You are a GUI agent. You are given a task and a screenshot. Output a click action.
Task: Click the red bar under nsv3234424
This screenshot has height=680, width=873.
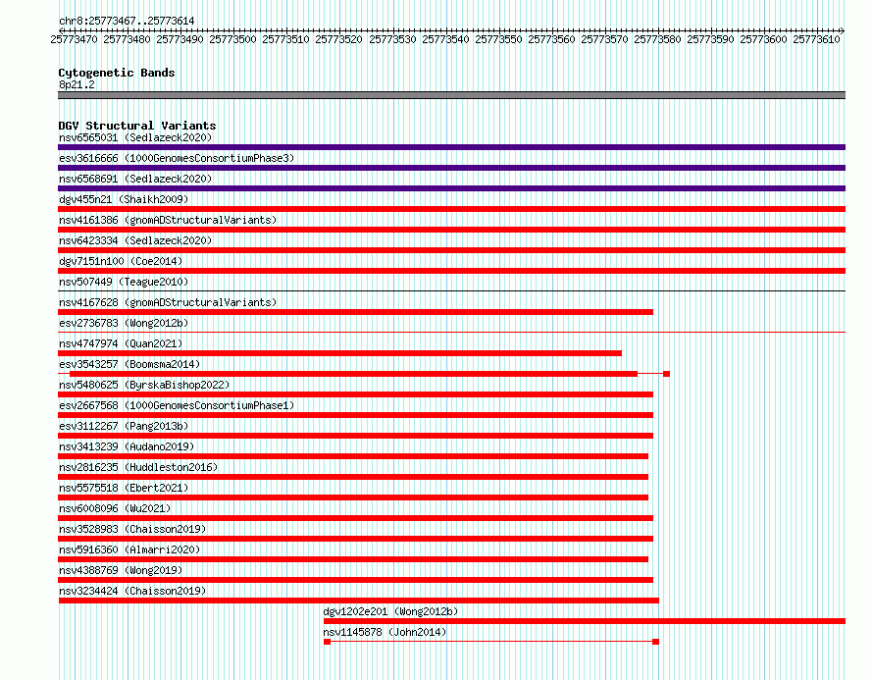(x=359, y=601)
